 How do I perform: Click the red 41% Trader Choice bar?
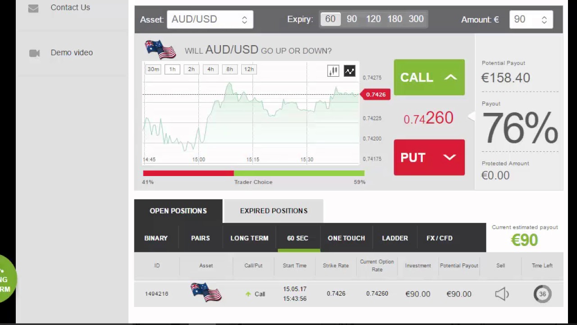tap(188, 173)
